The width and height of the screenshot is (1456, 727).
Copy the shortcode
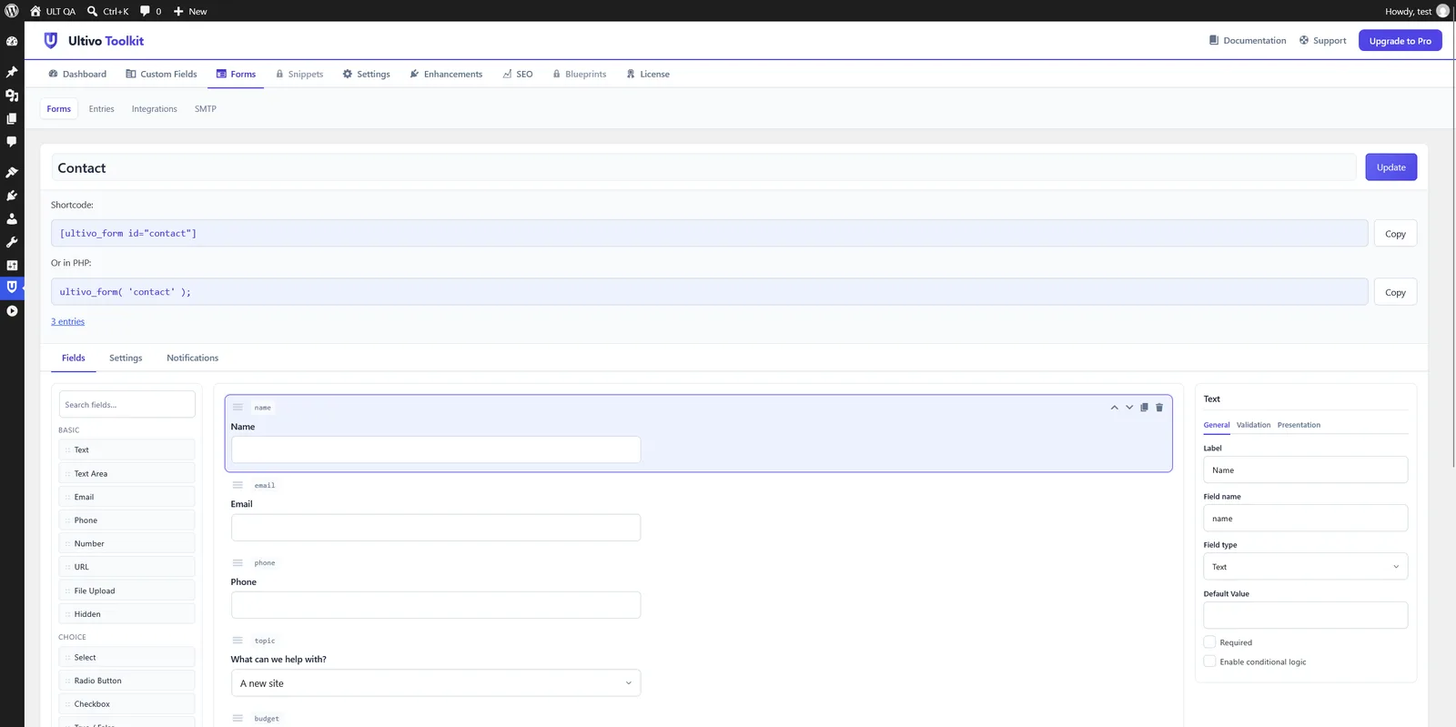click(1395, 234)
